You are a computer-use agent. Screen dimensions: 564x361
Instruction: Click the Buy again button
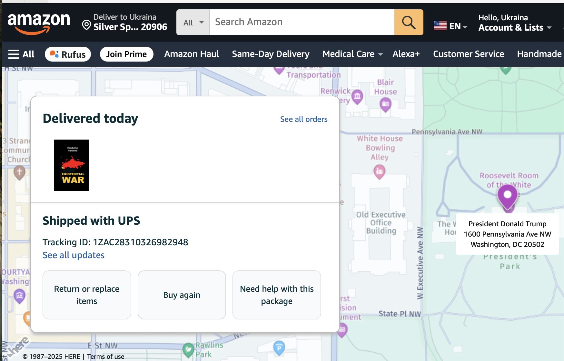[182, 295]
